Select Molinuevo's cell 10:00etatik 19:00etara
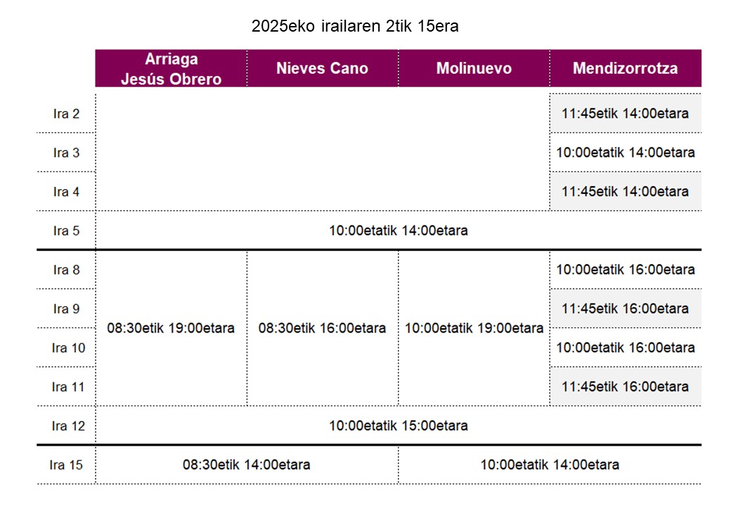The image size is (731, 506). pyautogui.click(x=474, y=328)
